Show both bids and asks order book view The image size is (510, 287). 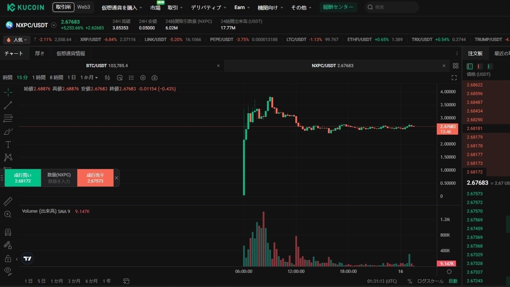470,66
